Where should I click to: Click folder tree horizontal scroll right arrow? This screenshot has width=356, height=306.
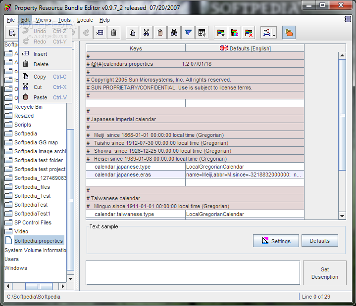(63, 286)
